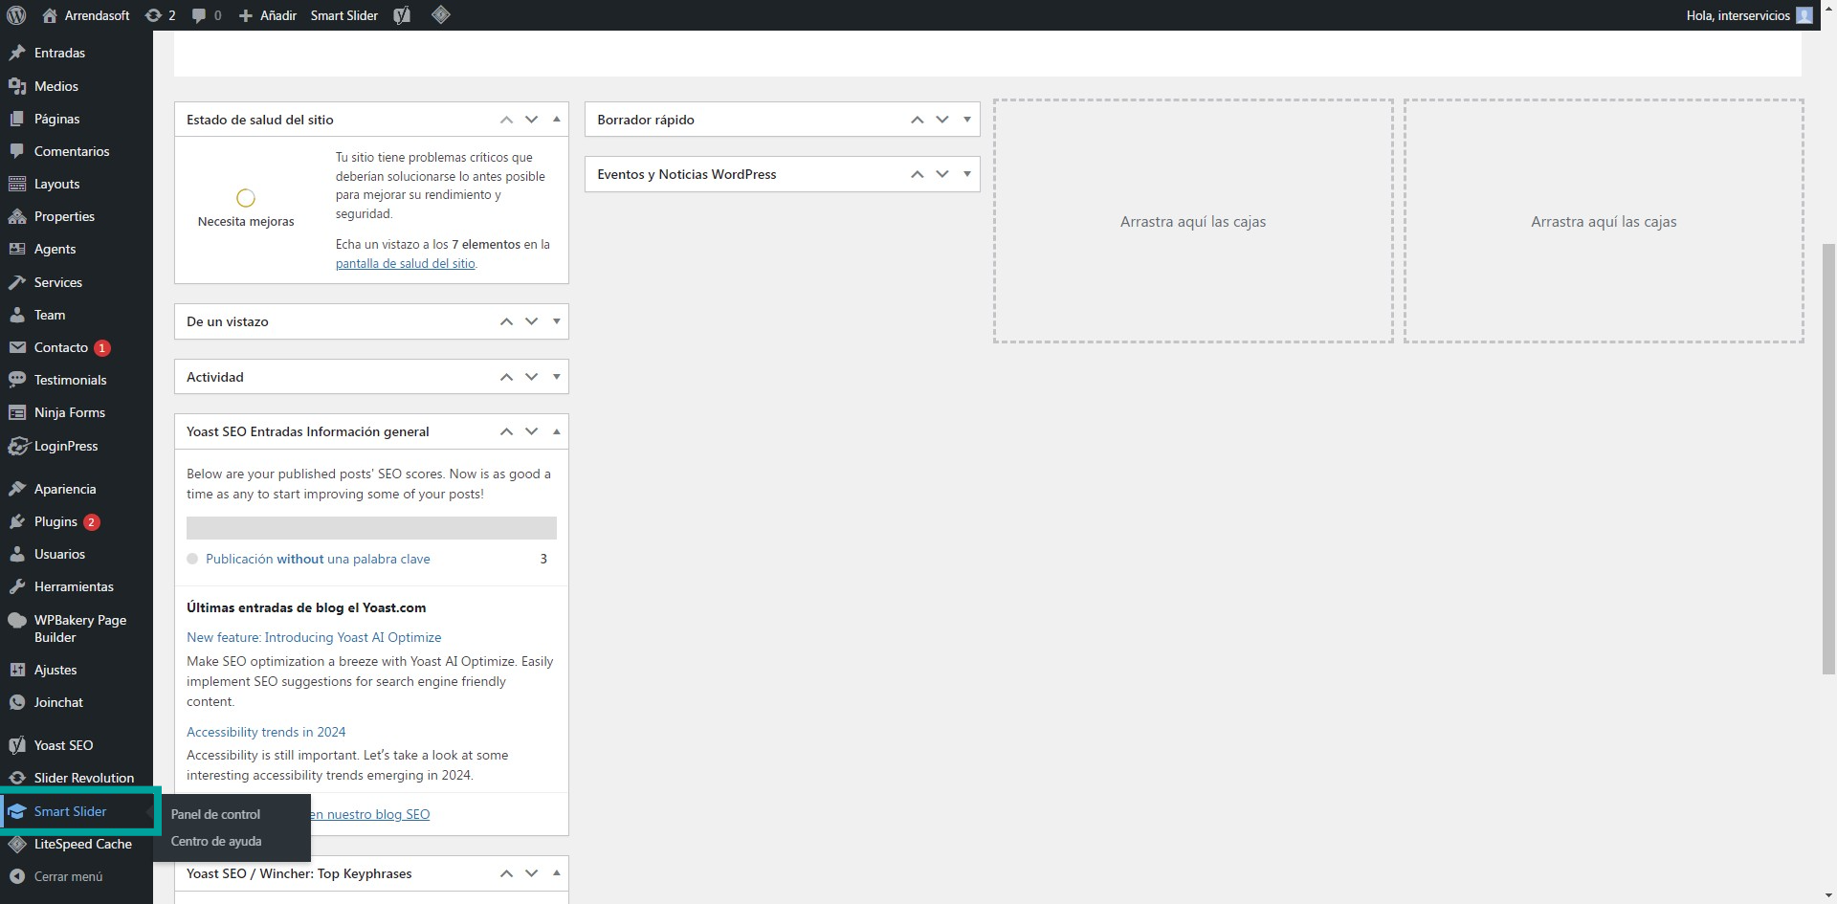
Task: Open the Añadir menu in the admin bar
Action: (x=268, y=15)
